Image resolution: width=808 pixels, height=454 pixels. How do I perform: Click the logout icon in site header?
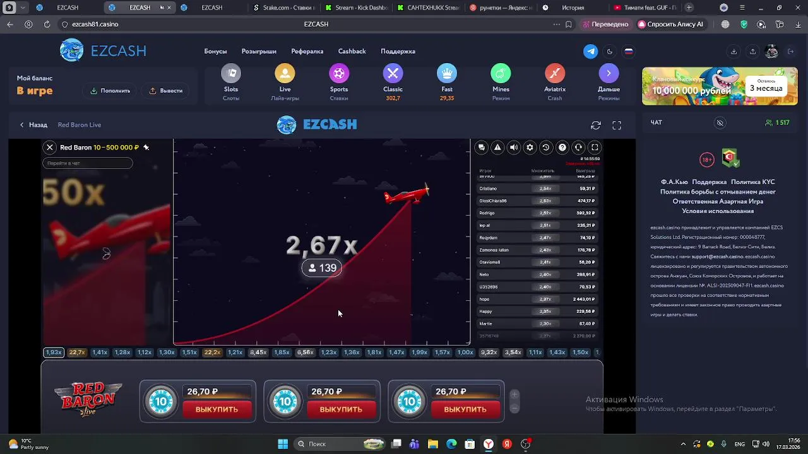pyautogui.click(x=790, y=52)
